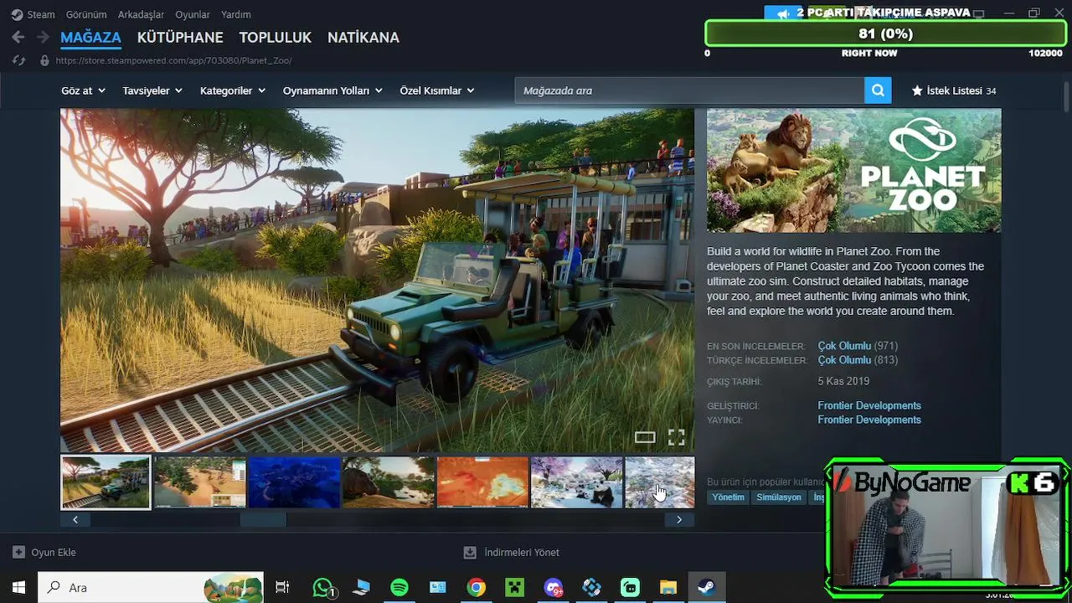Open the Oyunlar menu
This screenshot has width=1072, height=603.
coord(193,14)
